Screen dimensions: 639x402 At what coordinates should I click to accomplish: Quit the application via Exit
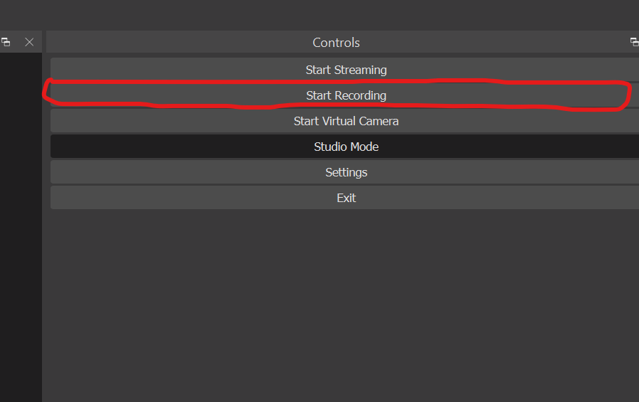point(345,198)
